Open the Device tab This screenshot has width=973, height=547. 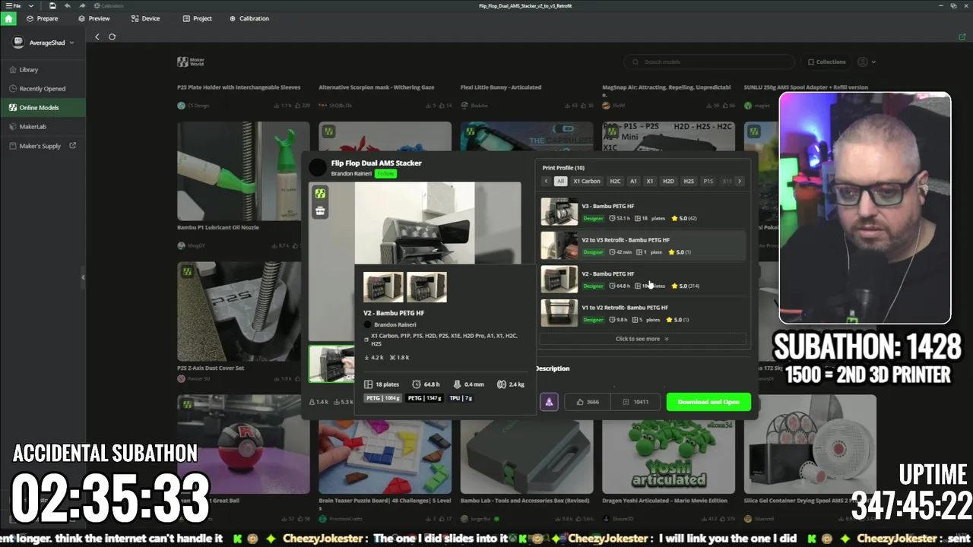[145, 18]
